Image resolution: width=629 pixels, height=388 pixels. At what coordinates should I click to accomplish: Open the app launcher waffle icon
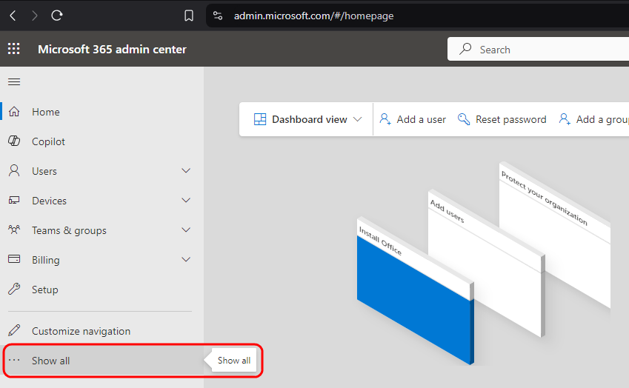click(x=13, y=50)
